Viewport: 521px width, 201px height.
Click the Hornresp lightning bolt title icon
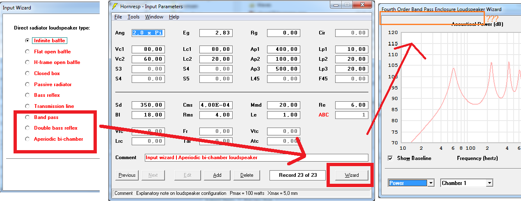[114, 7]
